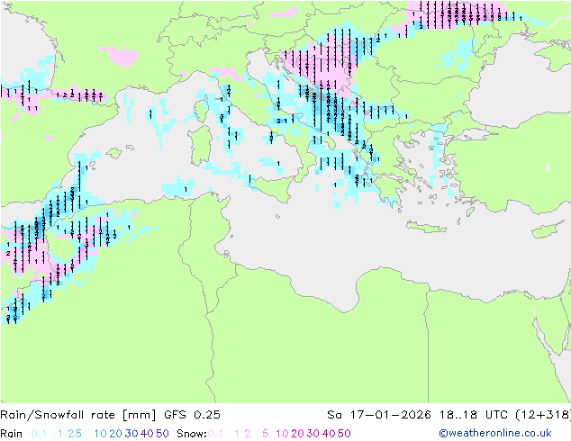Click the '(12+318)' forecast offset text
The height and width of the screenshot is (441, 571).
[543, 415]
